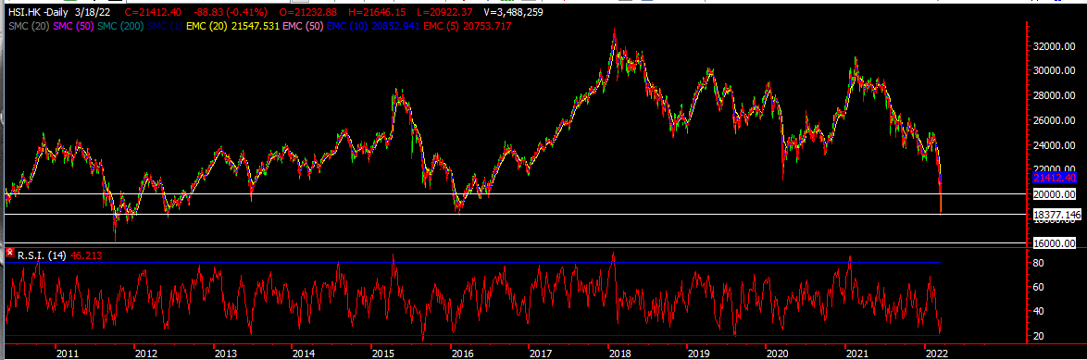Click the 2022 year label on time axis
Screen dimensions: 1087x360
coord(936,354)
